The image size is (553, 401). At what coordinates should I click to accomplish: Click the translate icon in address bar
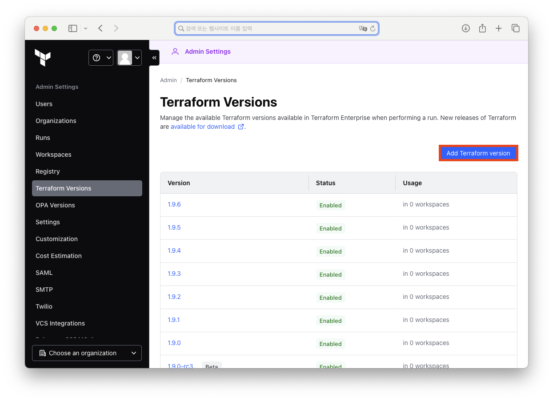(x=363, y=28)
